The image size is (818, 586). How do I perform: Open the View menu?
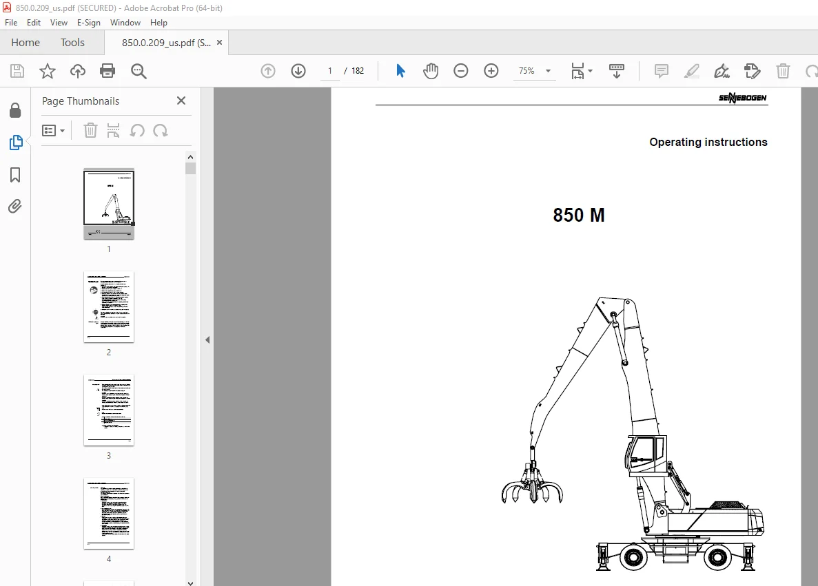coord(59,23)
